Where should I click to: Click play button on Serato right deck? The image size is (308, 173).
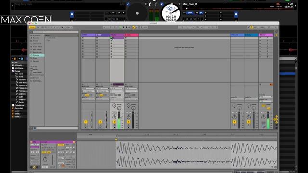point(201,13)
